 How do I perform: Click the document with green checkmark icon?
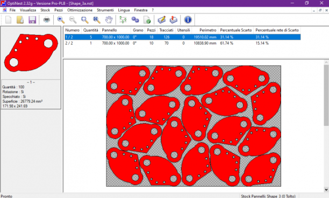click(147, 20)
